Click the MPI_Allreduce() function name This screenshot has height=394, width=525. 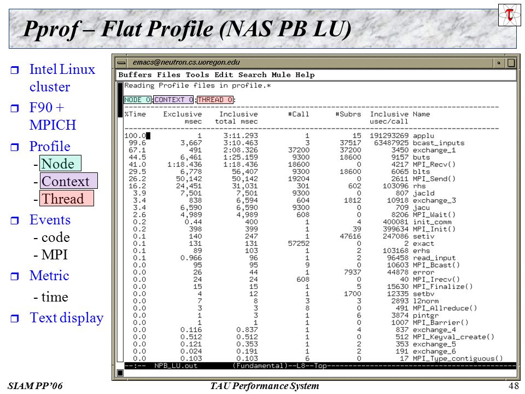point(445,308)
